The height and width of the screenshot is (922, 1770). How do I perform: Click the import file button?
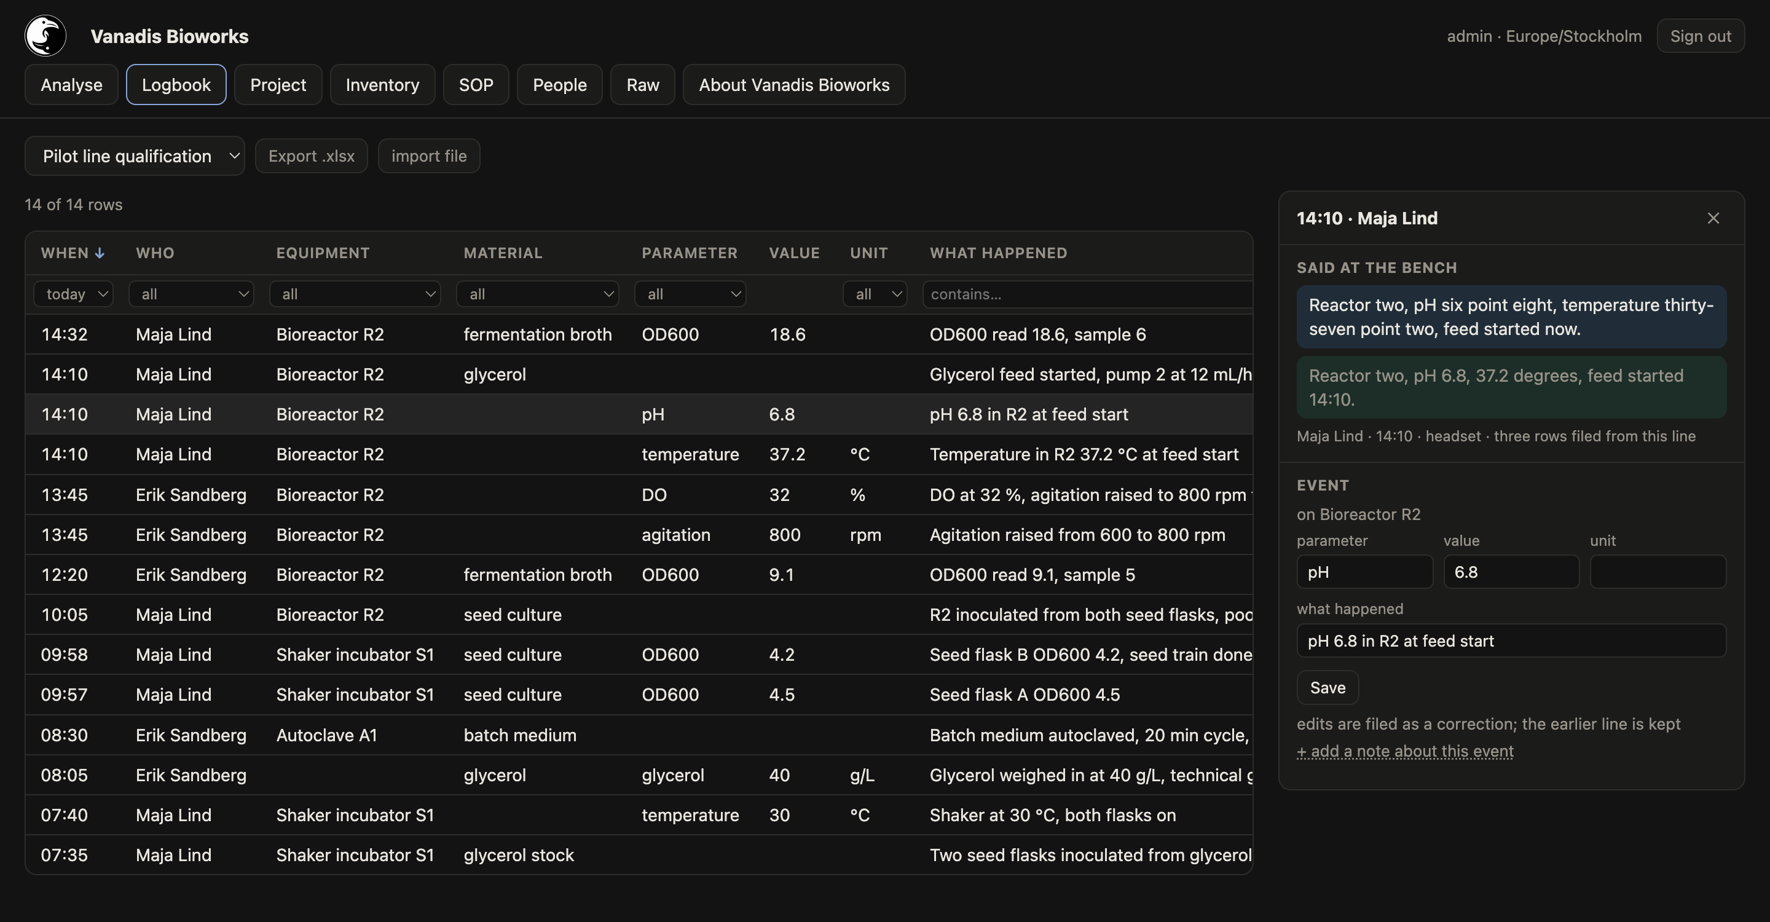coord(429,156)
